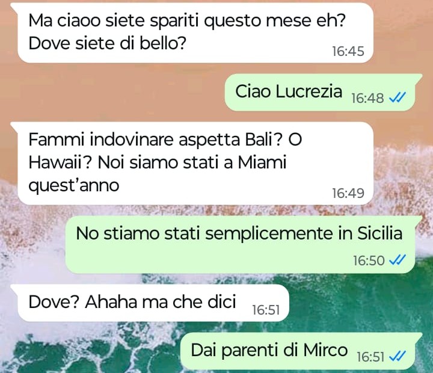Tap double-check read receipt on "Ciao Lucrezia"
433x373 pixels.
click(398, 97)
